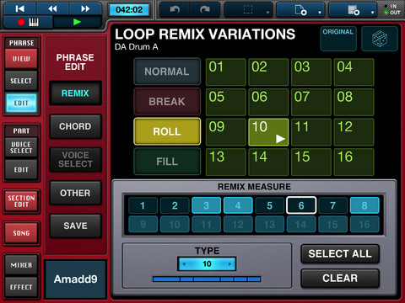Enable remix measure 5

[269, 205]
